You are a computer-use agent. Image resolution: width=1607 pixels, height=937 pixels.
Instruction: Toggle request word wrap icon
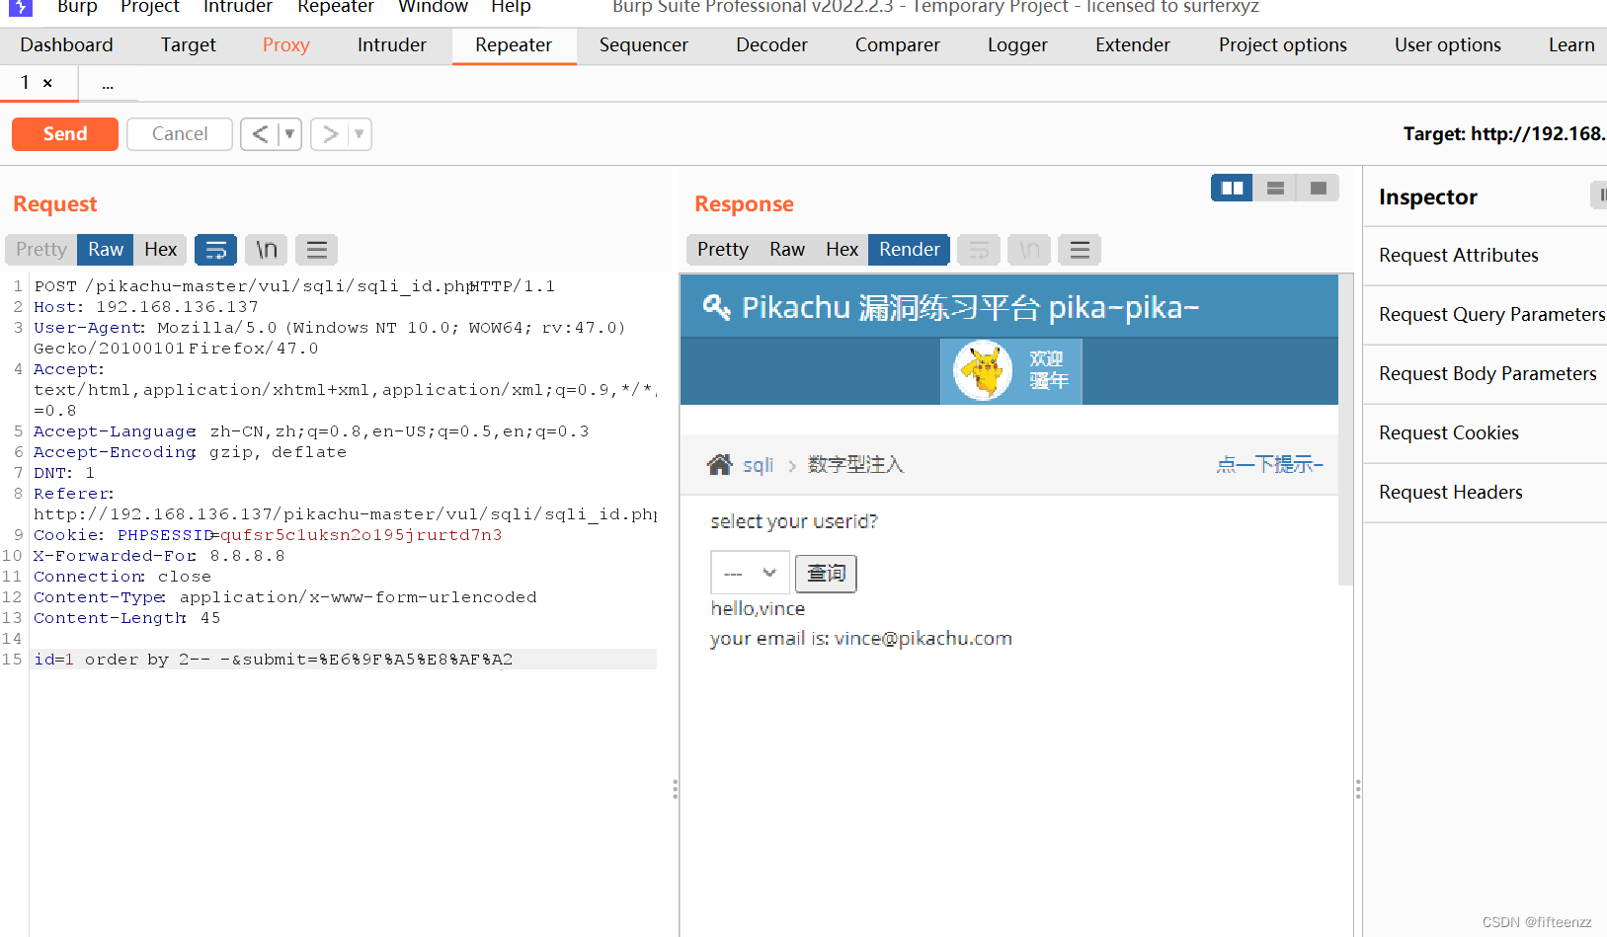(x=215, y=250)
